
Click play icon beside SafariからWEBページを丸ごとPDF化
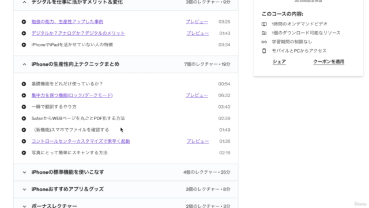coord(24,118)
